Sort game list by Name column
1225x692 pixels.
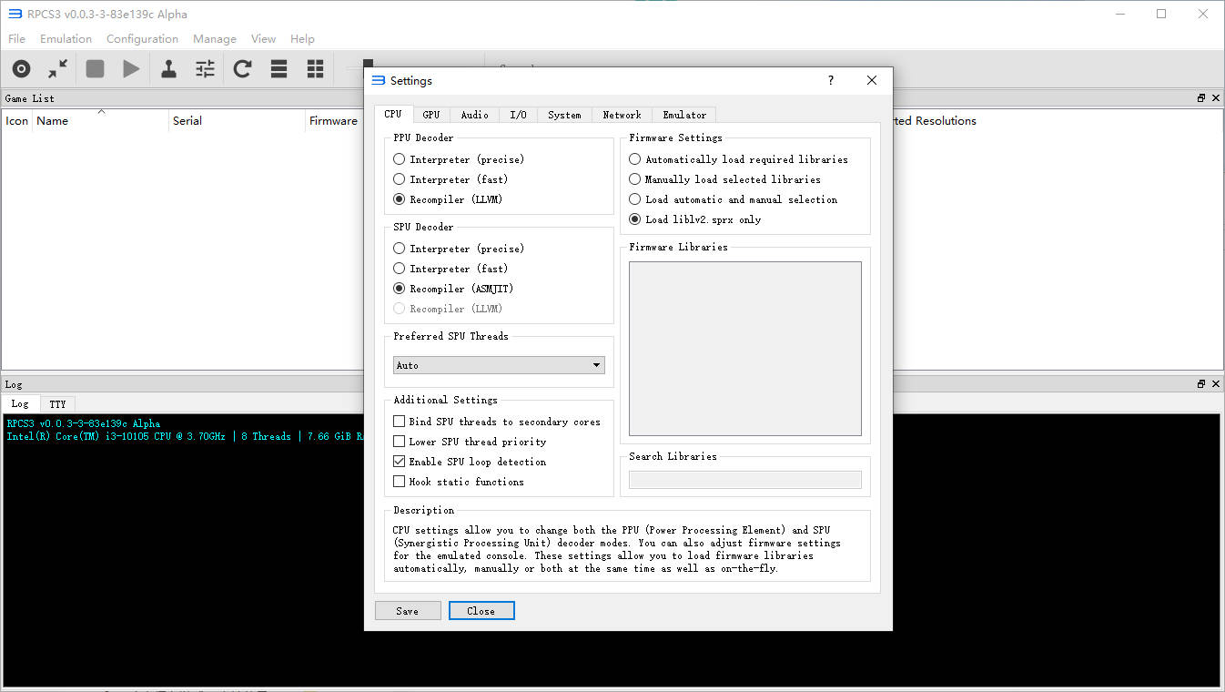100,120
